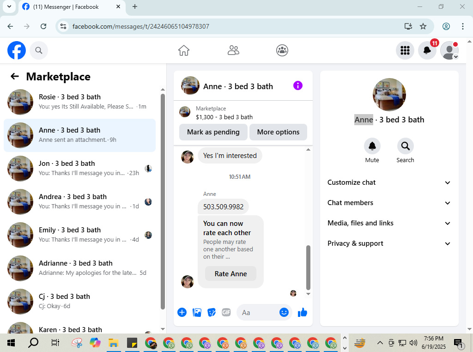
Task: Open the Chrome three-dot menu
Action: (462, 26)
